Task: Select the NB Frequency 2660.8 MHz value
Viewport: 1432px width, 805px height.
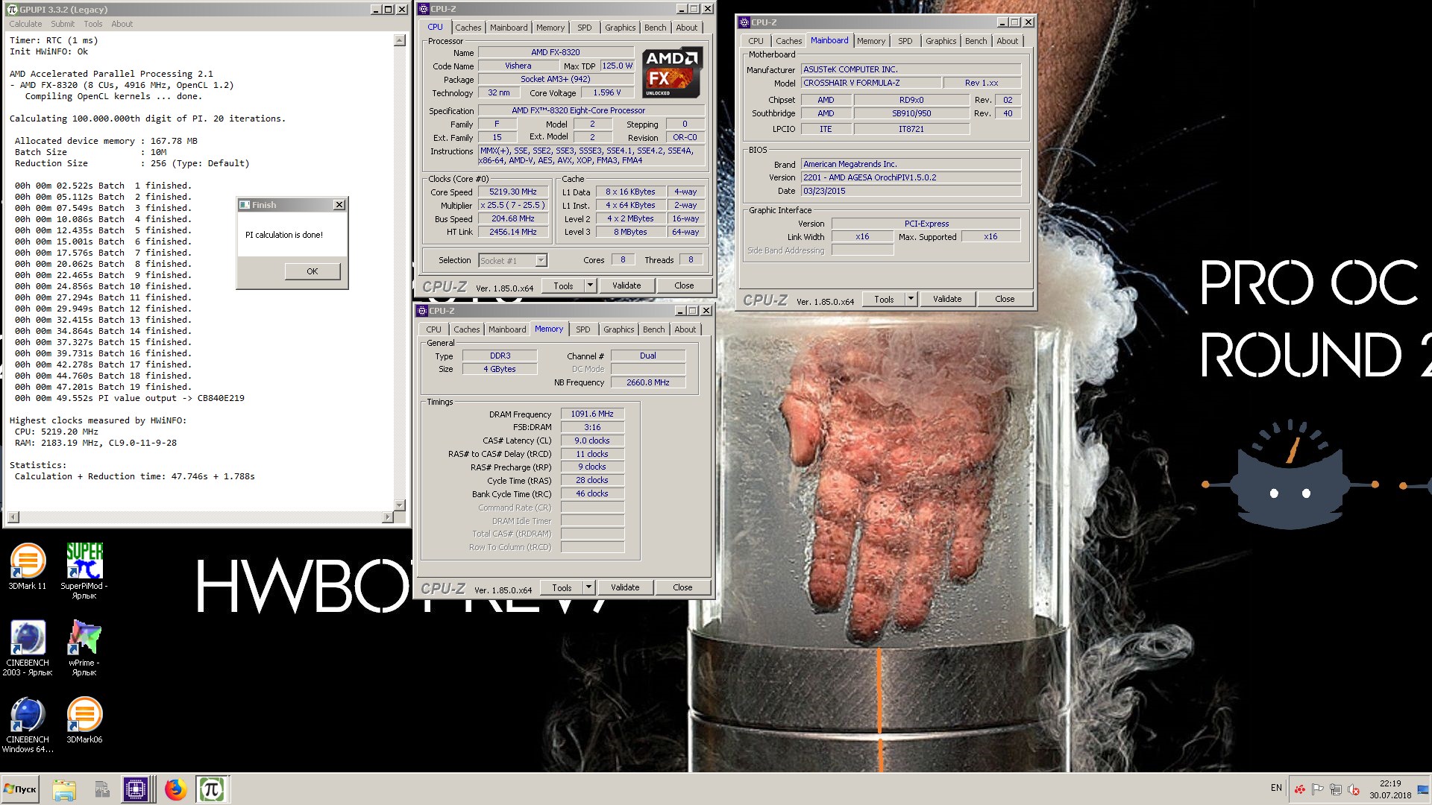Action: (648, 382)
